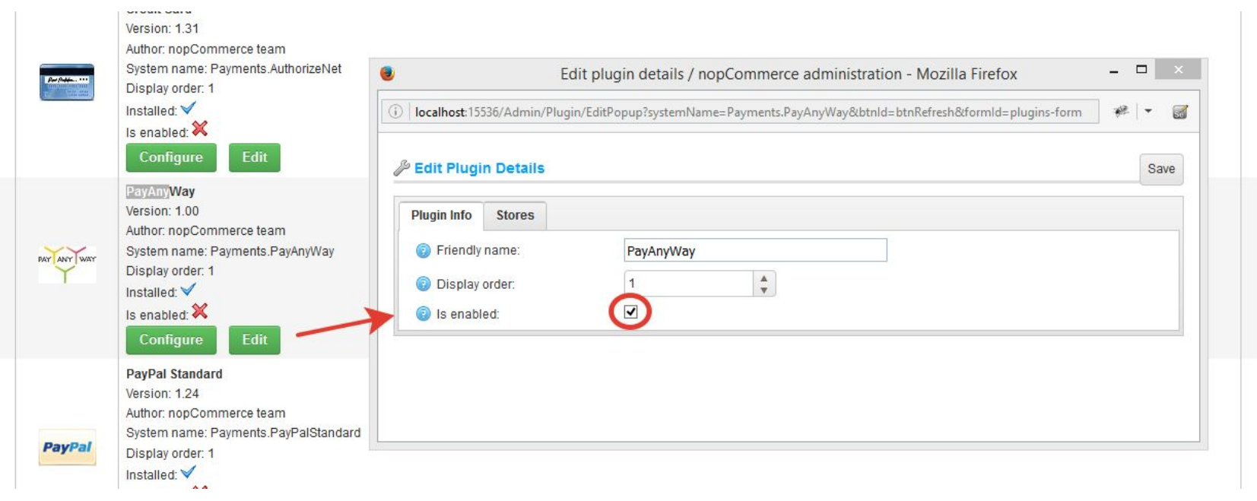Edit the PayAnyWay plugin

tap(255, 340)
